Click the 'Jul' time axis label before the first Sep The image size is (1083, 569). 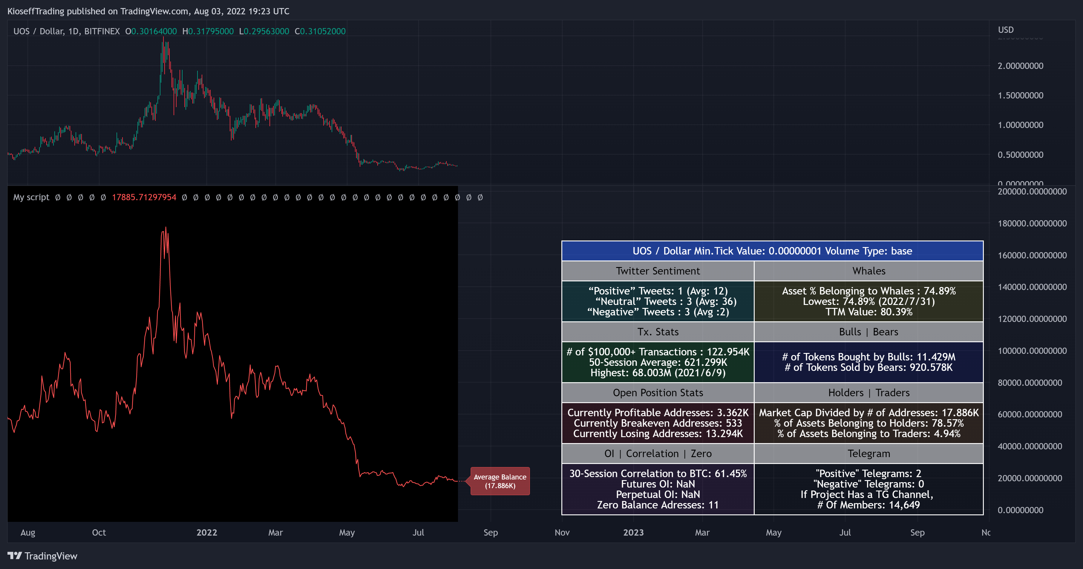tap(418, 533)
